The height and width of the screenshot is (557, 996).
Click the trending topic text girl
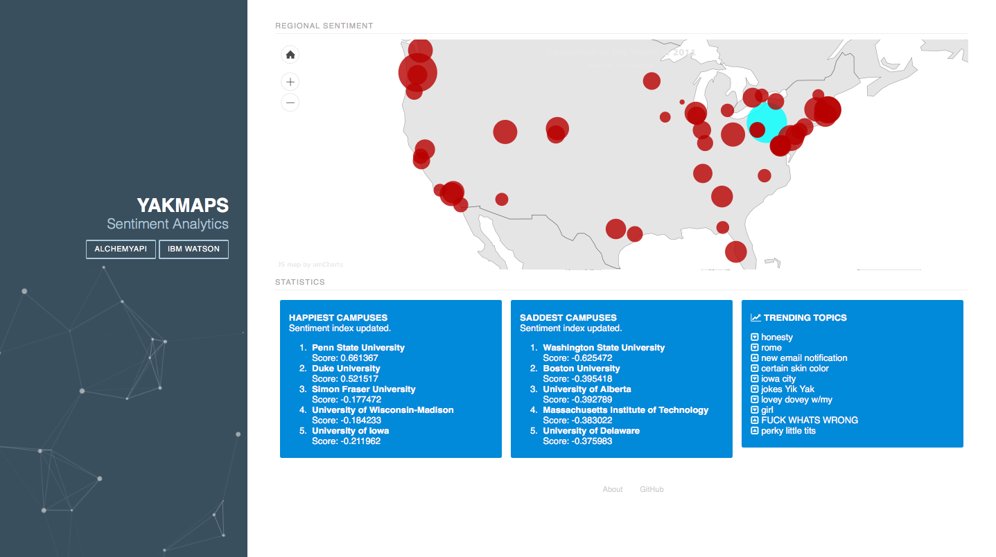pyautogui.click(x=767, y=410)
